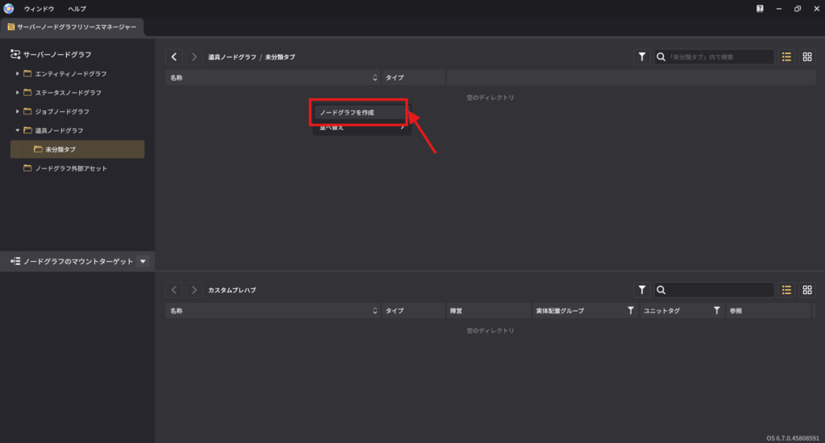825x443 pixels.
Task: Open the 並べ替え submenu
Action: click(362, 128)
